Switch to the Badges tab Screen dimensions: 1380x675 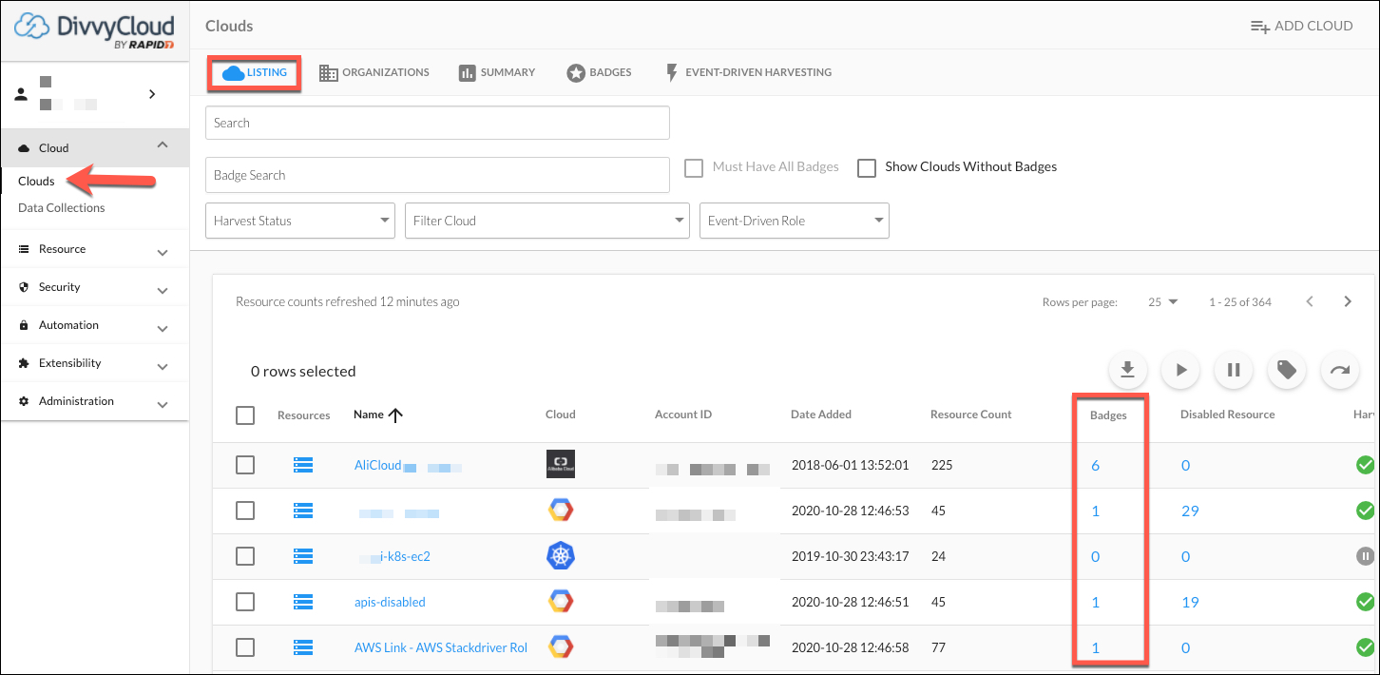[600, 72]
